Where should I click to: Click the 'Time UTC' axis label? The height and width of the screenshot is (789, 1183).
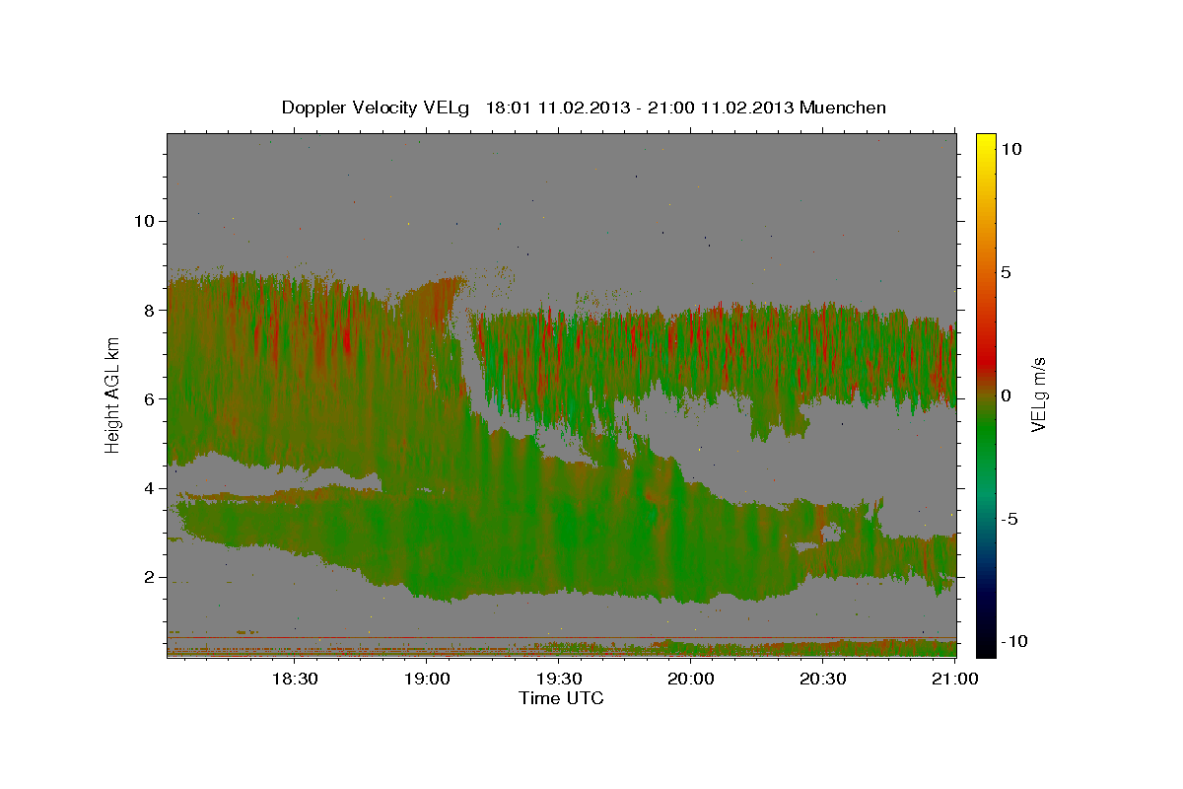coord(561,698)
